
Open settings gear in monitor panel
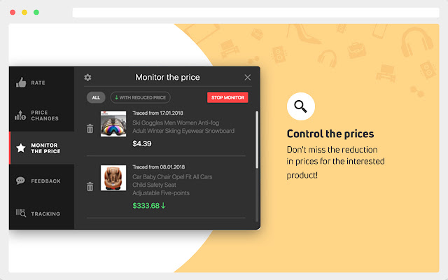click(x=87, y=78)
